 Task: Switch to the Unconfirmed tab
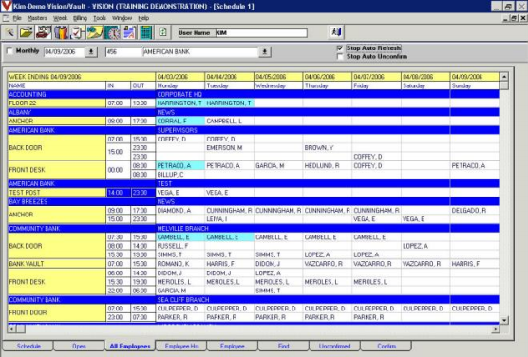pyautogui.click(x=334, y=346)
